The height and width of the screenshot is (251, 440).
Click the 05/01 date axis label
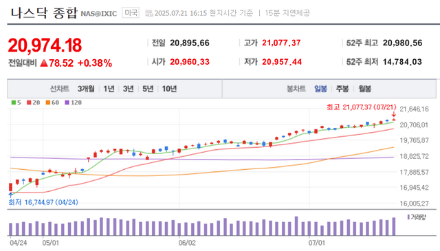click(51, 243)
